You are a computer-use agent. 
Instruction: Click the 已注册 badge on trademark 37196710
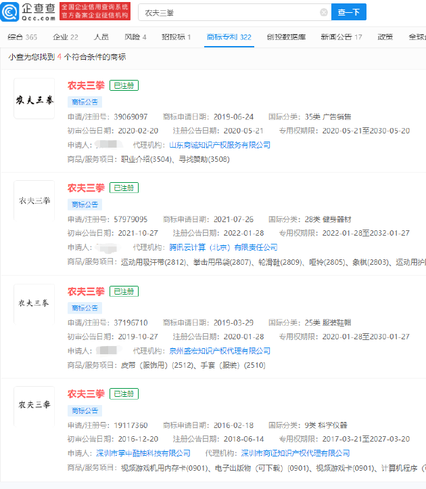[124, 292]
